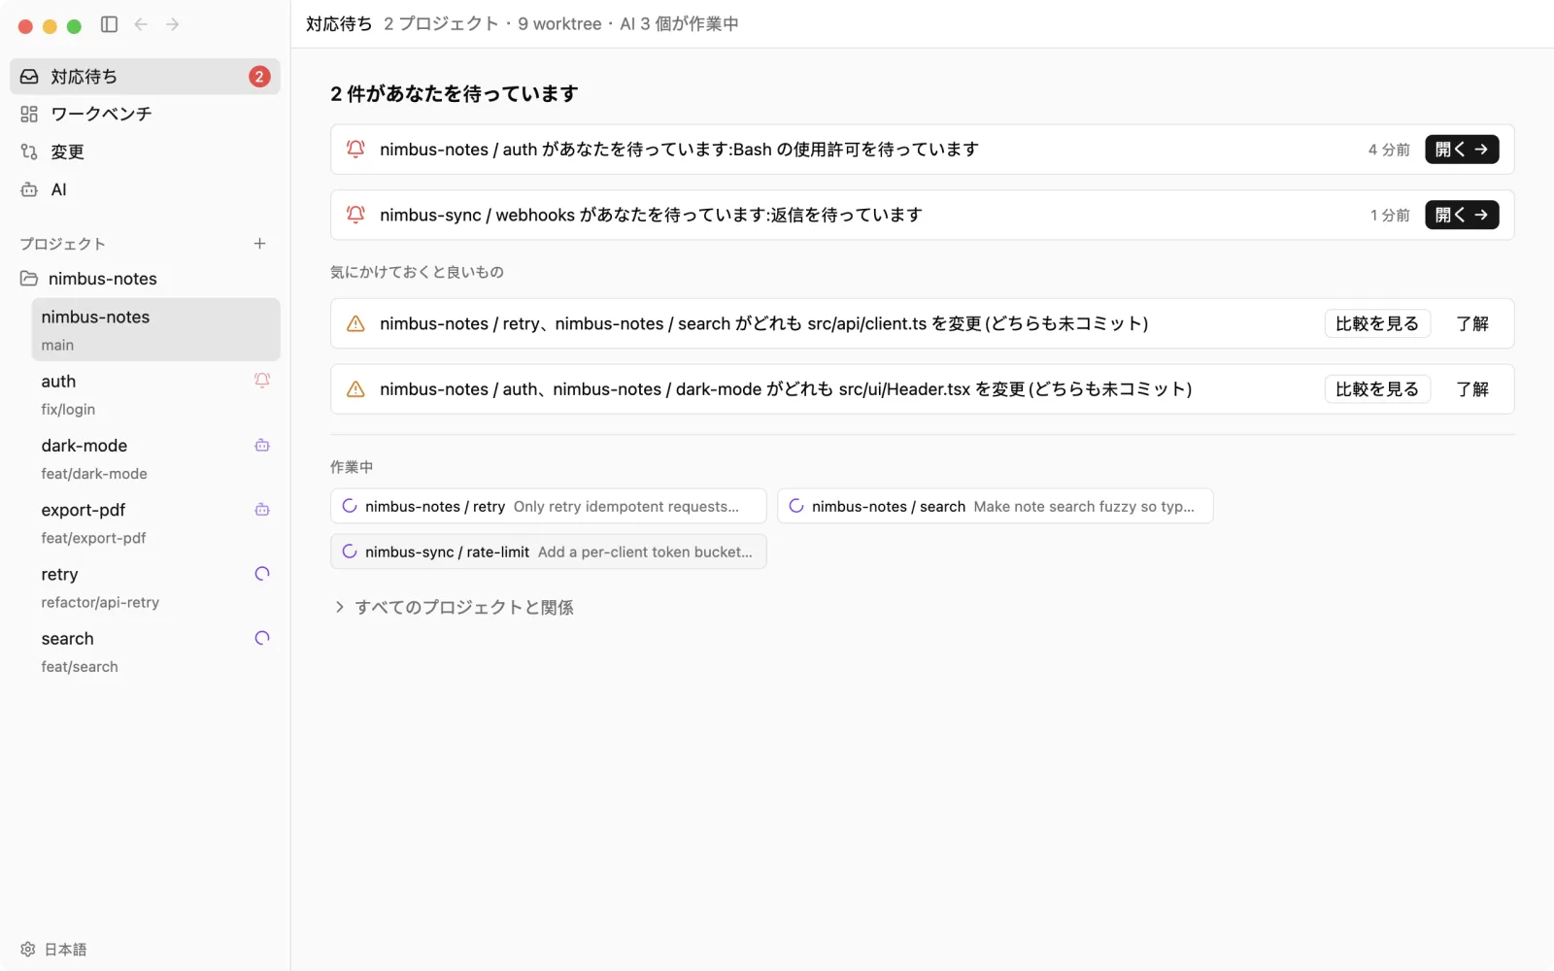Click the red badge showing 2
Image resolution: width=1554 pixels, height=971 pixels.
pyautogui.click(x=259, y=77)
